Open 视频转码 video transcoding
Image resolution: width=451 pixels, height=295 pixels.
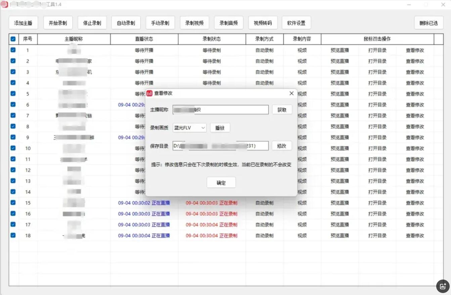[263, 22]
